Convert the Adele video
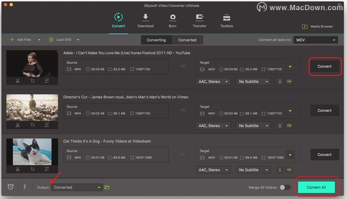347x199 pixels. (x=325, y=66)
